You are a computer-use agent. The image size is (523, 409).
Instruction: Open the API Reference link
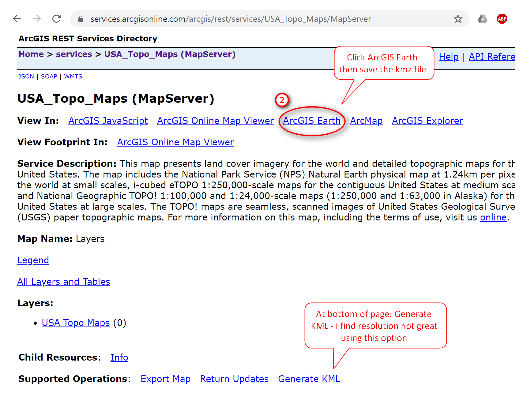[x=492, y=57]
